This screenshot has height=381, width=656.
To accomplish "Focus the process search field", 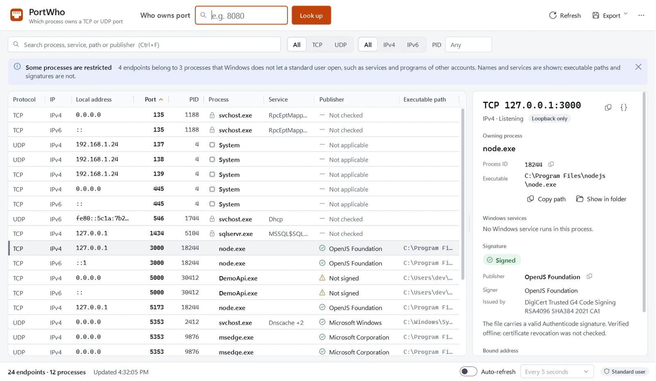I will (144, 45).
